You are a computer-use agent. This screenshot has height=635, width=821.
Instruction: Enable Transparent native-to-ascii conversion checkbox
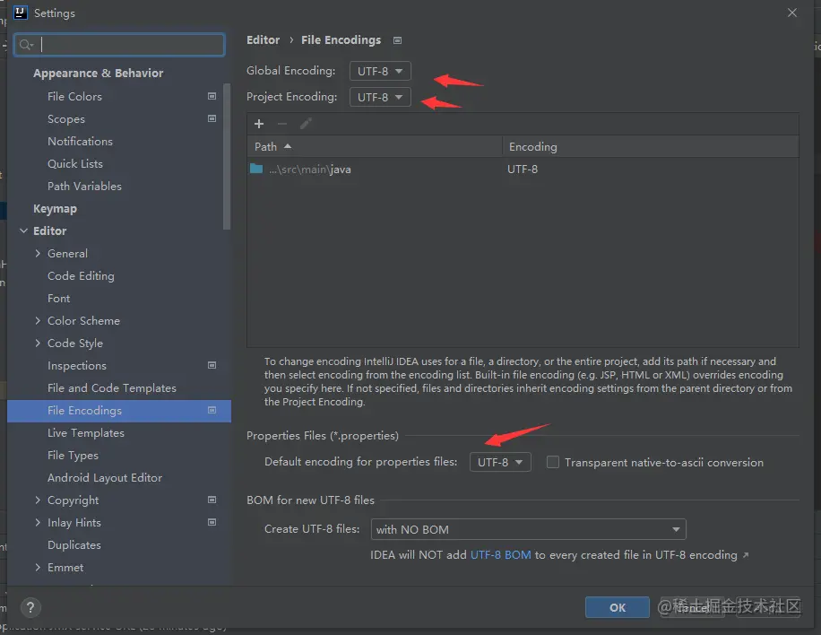click(552, 462)
